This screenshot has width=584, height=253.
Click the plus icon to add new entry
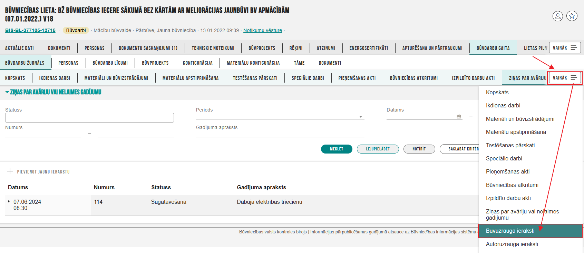point(10,171)
